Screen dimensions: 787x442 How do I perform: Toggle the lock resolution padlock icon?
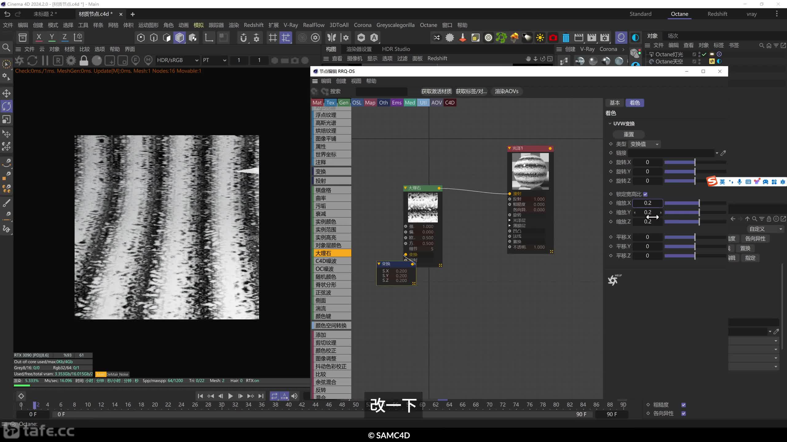pyautogui.click(x=84, y=60)
